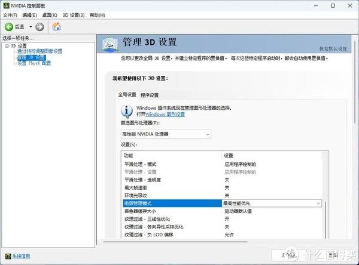
Task: Click 恢复默认设置 link
Action: [333, 49]
